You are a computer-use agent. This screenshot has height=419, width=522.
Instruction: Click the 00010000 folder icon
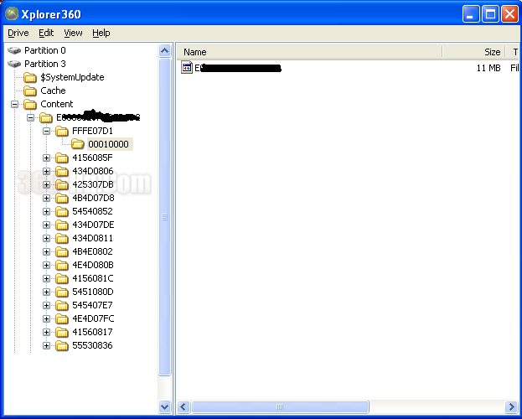pyautogui.click(x=78, y=144)
